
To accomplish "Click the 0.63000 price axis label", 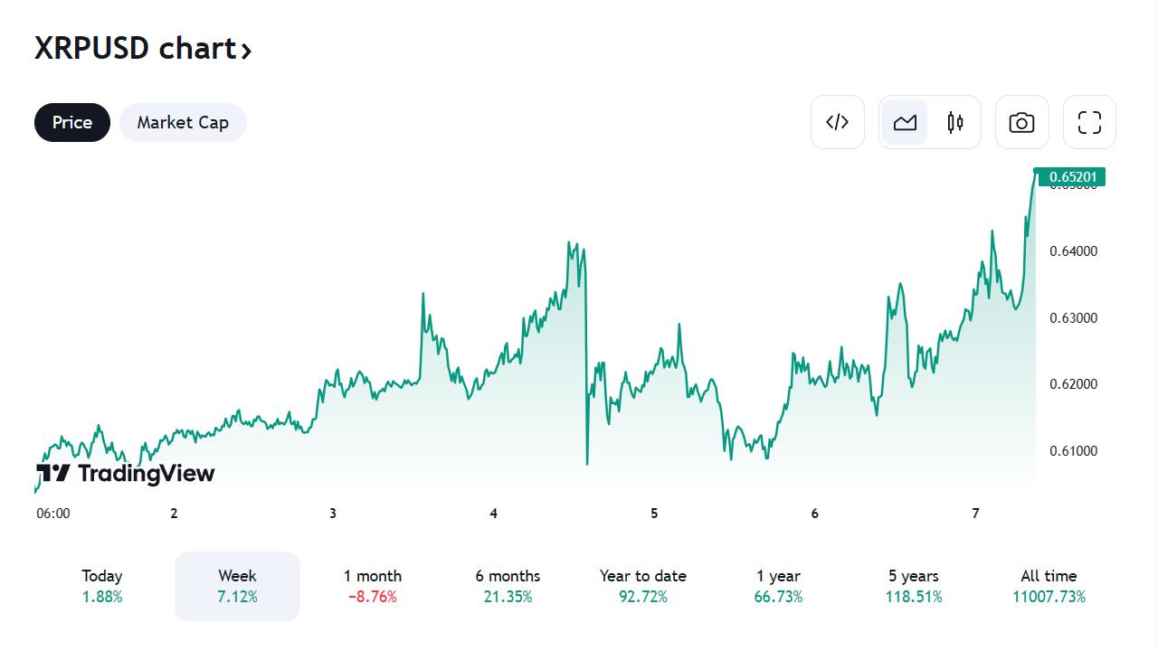I will tap(1074, 318).
